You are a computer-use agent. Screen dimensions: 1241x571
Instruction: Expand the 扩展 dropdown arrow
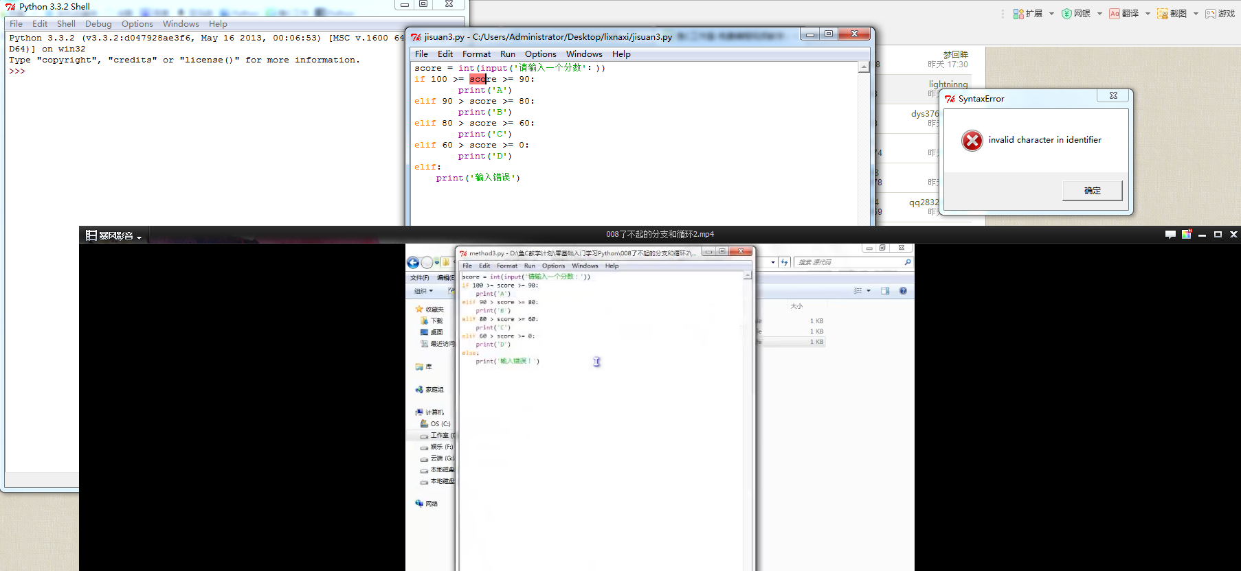click(x=1051, y=14)
